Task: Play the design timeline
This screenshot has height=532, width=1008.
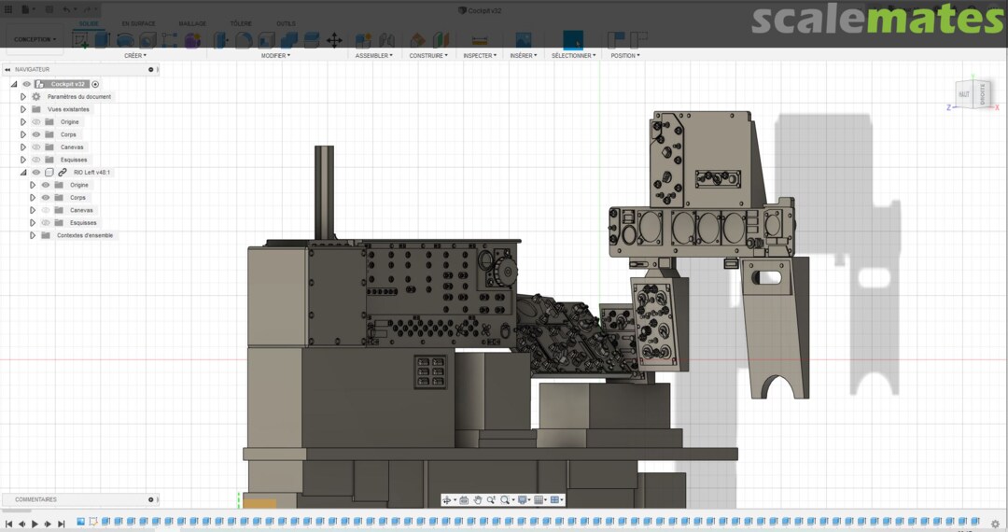Action: click(35, 524)
